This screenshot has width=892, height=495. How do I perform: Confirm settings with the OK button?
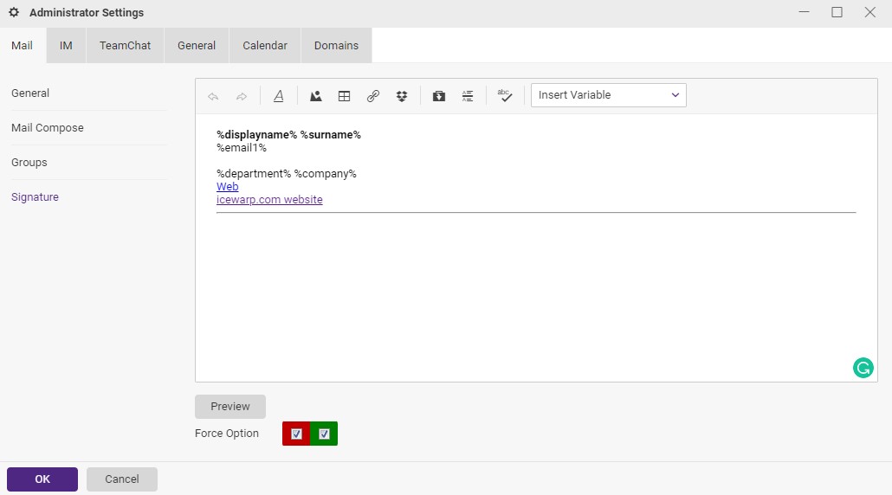[42, 479]
